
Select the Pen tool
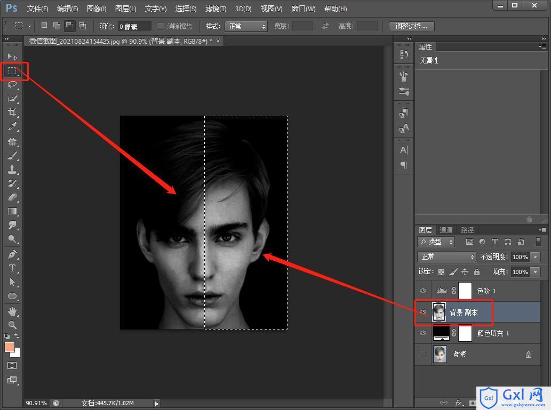(x=12, y=254)
